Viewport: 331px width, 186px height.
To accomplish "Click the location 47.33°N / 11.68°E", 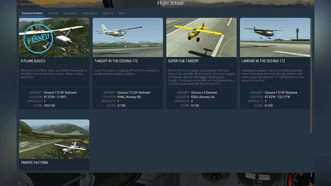I will click(x=55, y=97).
